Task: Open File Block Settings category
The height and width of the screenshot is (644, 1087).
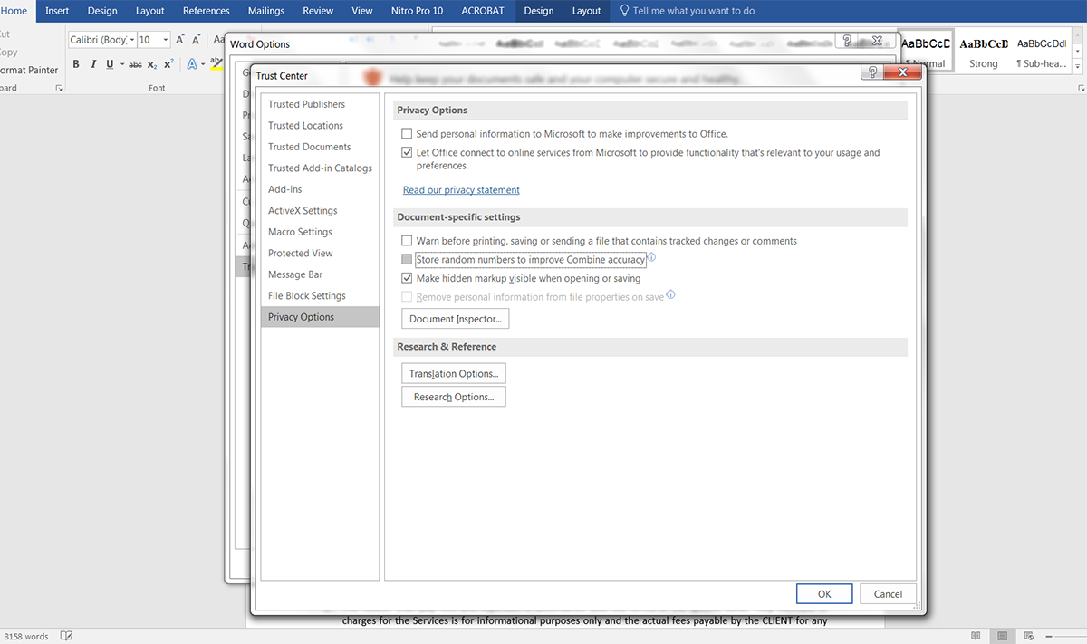Action: click(320, 296)
